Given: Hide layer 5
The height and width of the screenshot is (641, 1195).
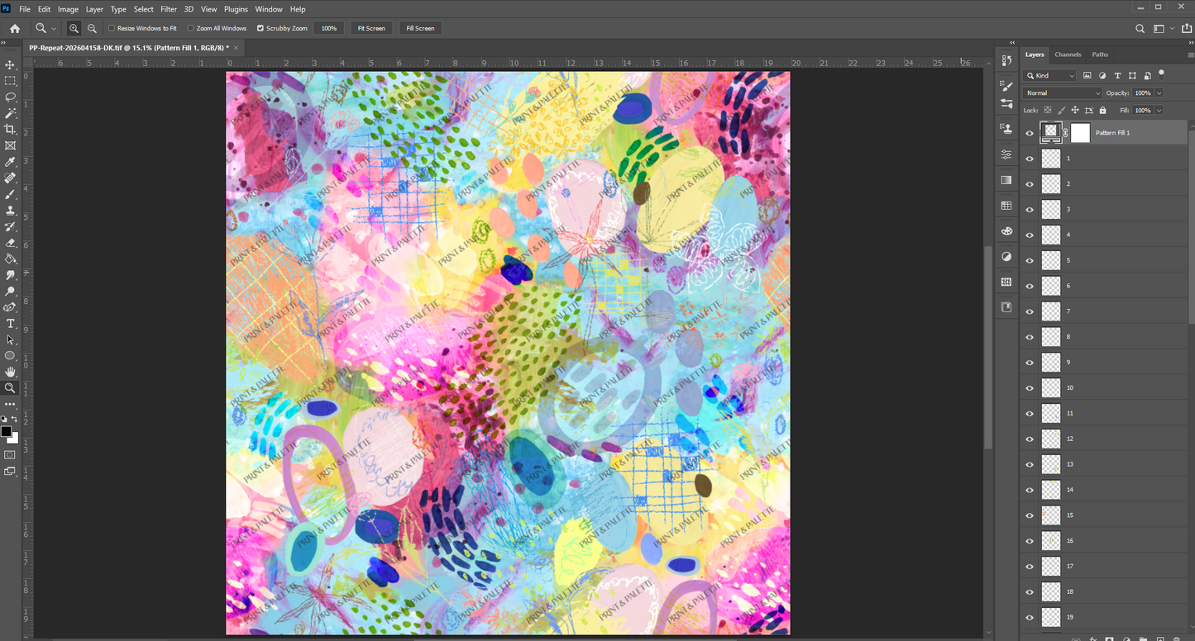Looking at the screenshot, I should pyautogui.click(x=1030, y=260).
